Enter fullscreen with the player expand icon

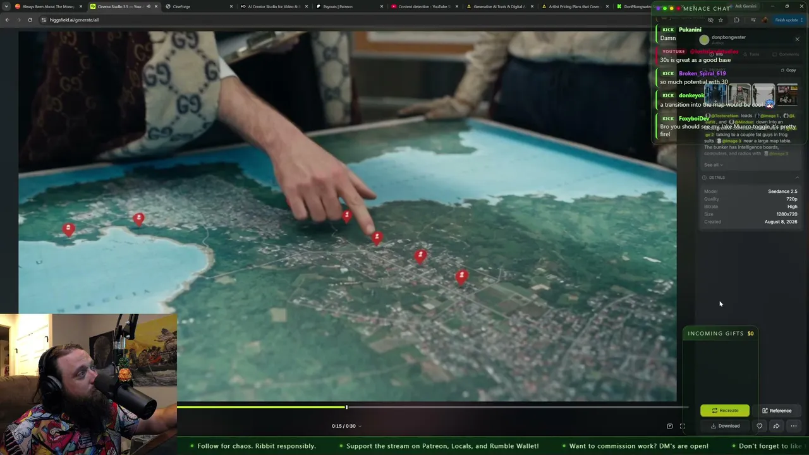point(683,426)
